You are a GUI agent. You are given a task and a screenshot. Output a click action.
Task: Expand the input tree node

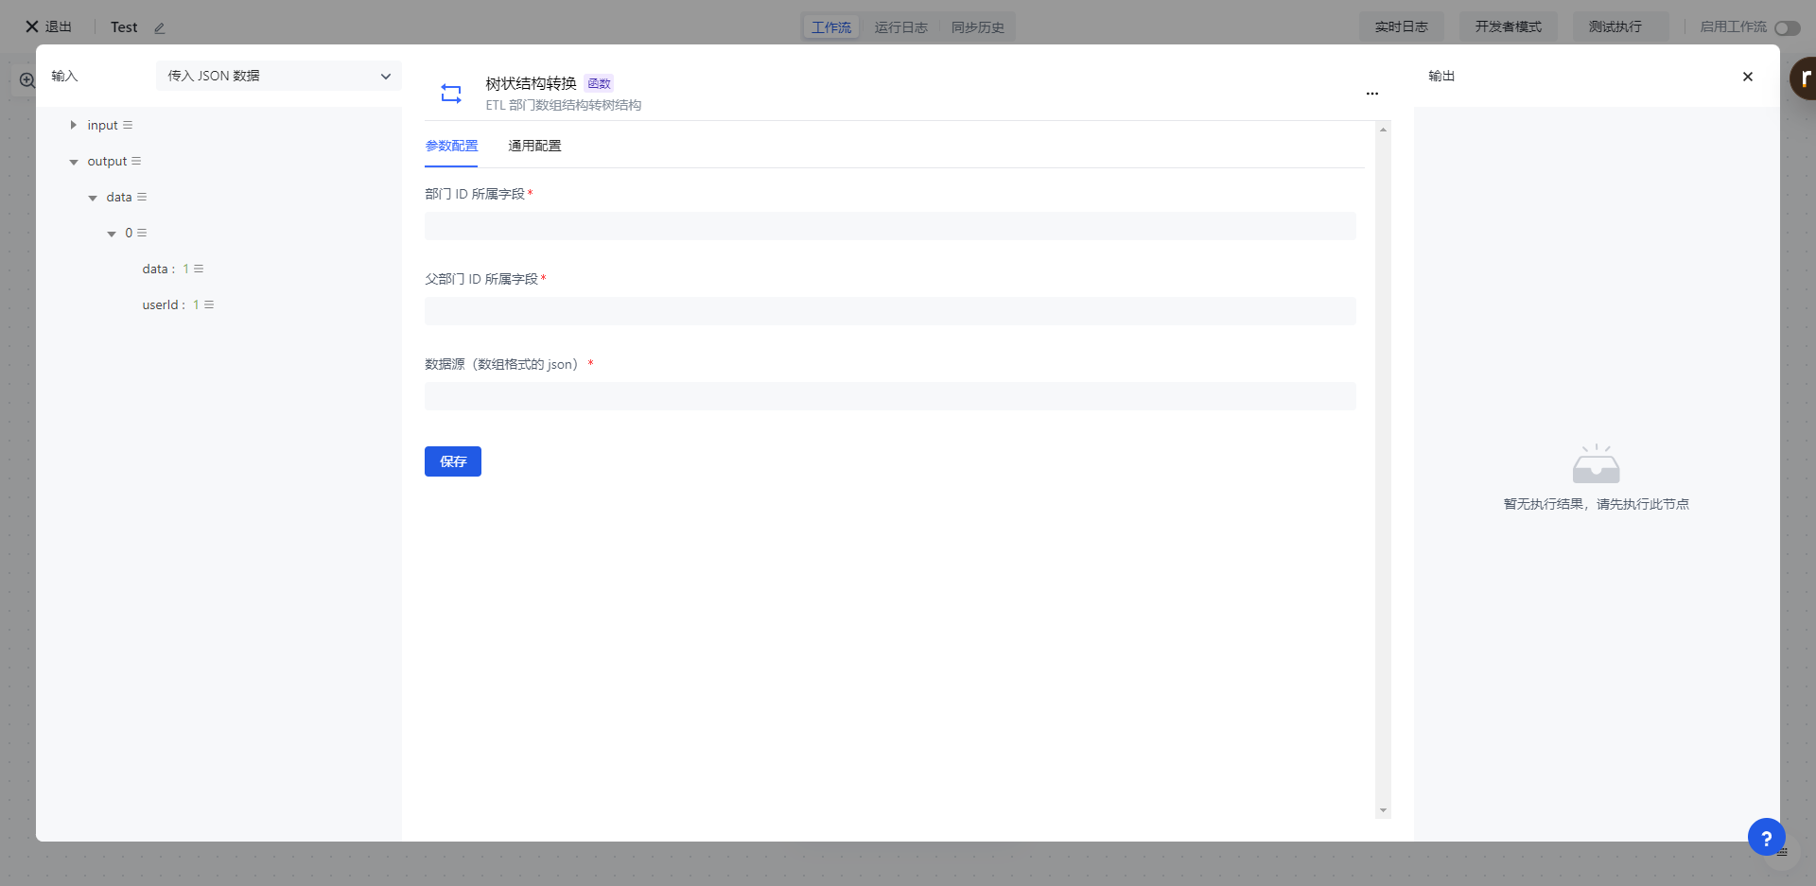click(73, 126)
